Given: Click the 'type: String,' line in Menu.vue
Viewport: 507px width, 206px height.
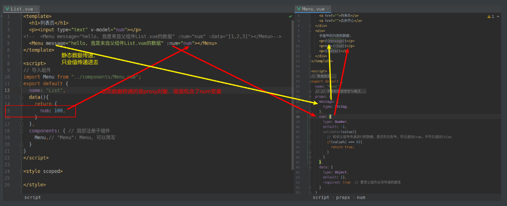Looking at the screenshot, I should coord(336,107).
